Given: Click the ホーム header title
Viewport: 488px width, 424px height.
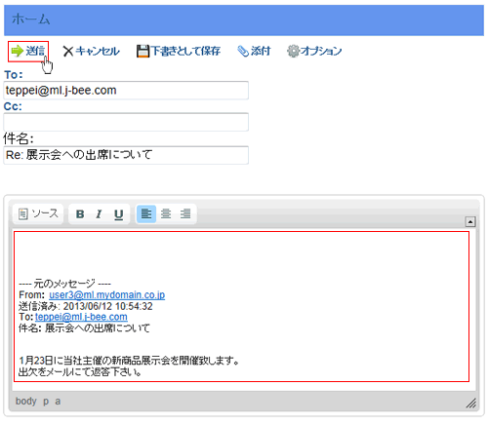Looking at the screenshot, I should (x=31, y=19).
